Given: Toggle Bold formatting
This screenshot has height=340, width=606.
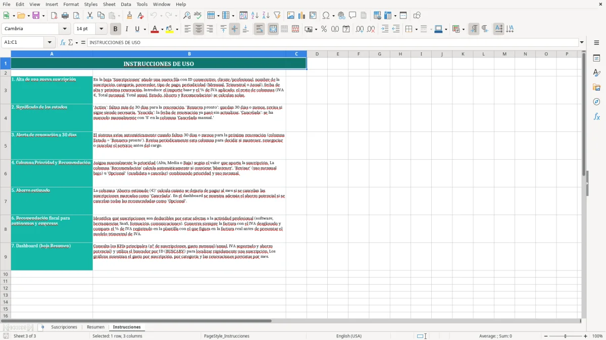Looking at the screenshot, I should (115, 29).
